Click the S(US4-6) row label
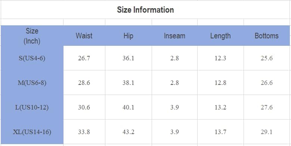 tap(32, 58)
